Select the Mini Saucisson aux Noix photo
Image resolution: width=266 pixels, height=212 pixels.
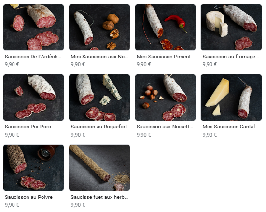[x=99, y=28]
